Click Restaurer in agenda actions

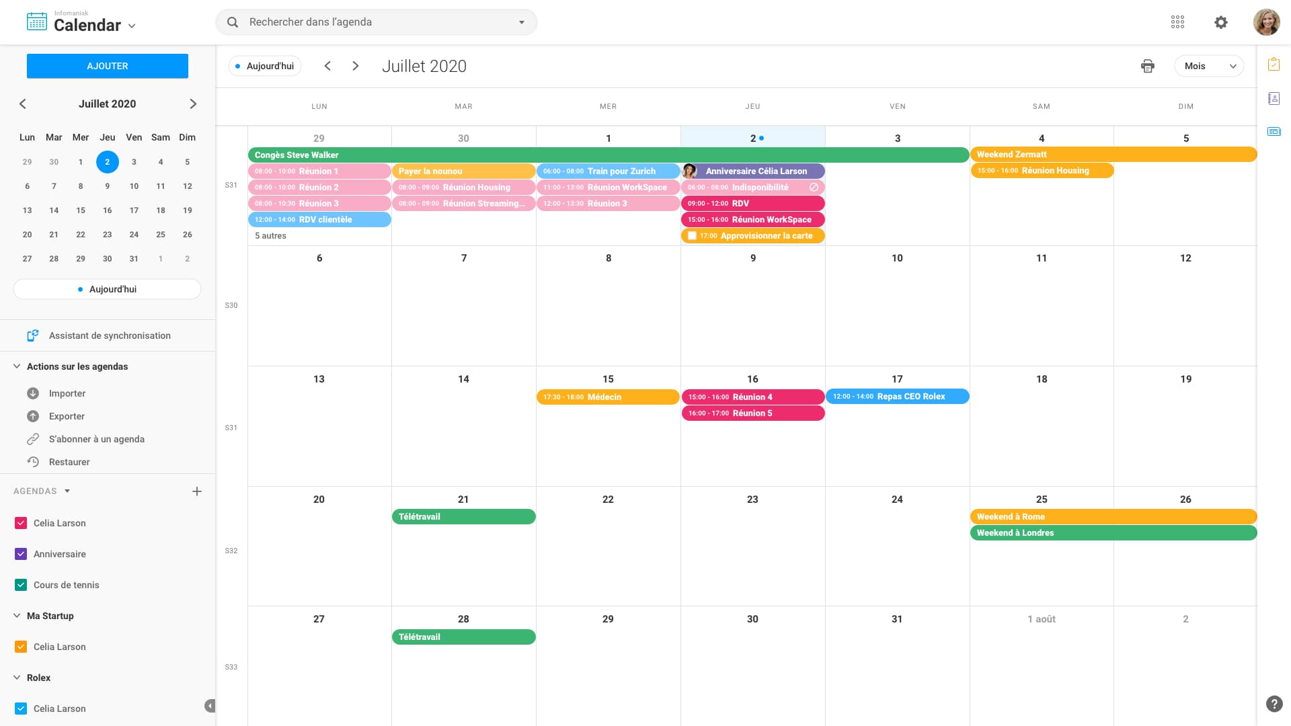click(x=69, y=462)
